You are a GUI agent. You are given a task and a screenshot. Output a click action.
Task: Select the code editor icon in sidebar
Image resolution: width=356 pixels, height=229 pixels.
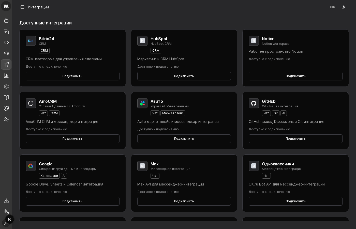coord(6,42)
